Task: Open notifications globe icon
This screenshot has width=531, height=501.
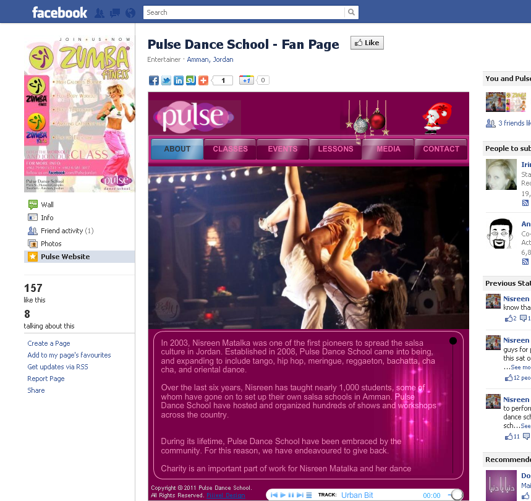Action: click(130, 13)
